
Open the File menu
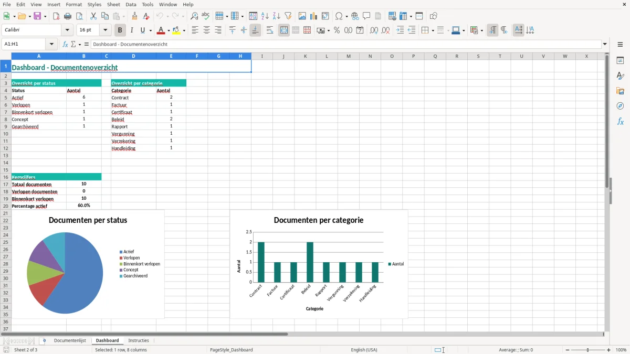click(x=6, y=4)
